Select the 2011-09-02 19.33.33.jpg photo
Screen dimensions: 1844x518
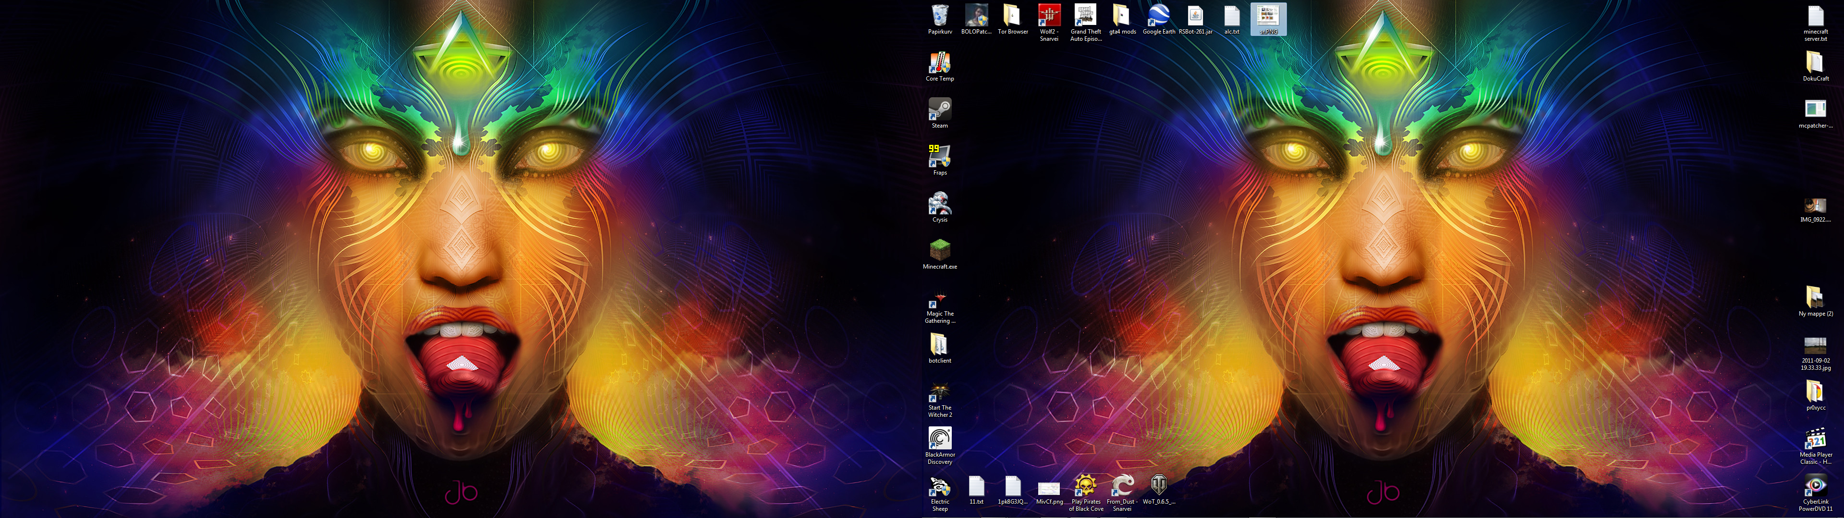pos(1815,353)
